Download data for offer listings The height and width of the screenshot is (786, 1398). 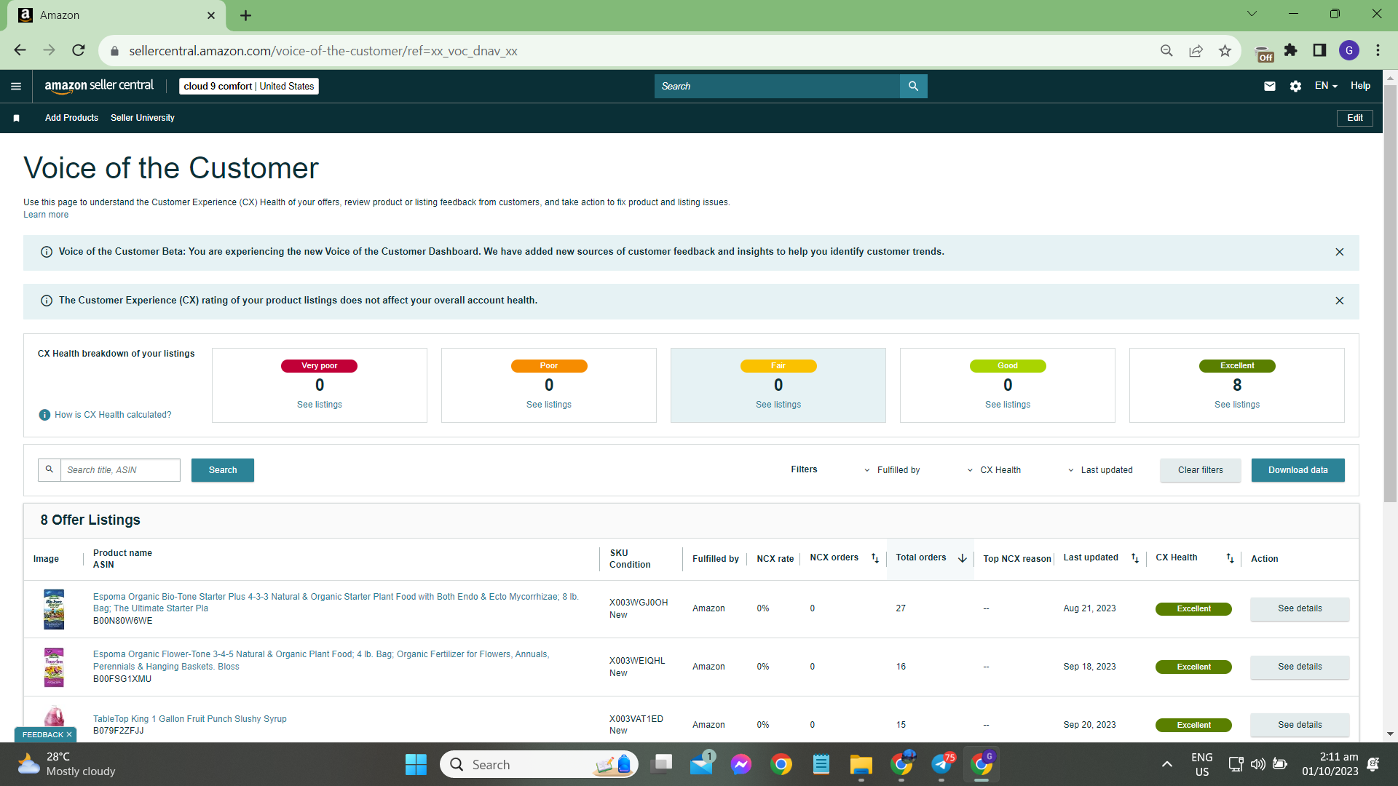click(1298, 470)
